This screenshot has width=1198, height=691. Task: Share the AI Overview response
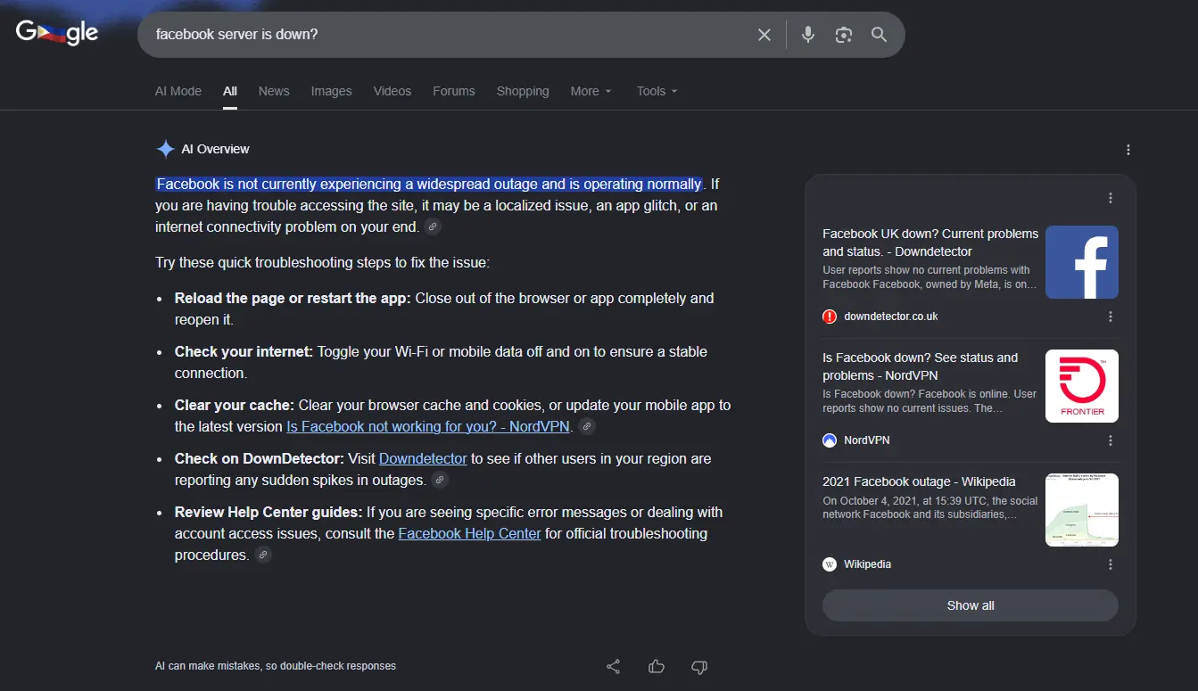coord(614,666)
